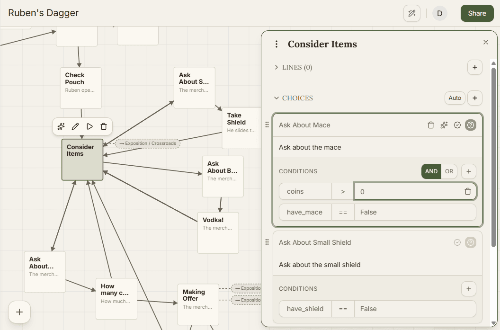Click the panel vertical scrollbar thumb
This screenshot has height=330, width=500.
point(493,157)
